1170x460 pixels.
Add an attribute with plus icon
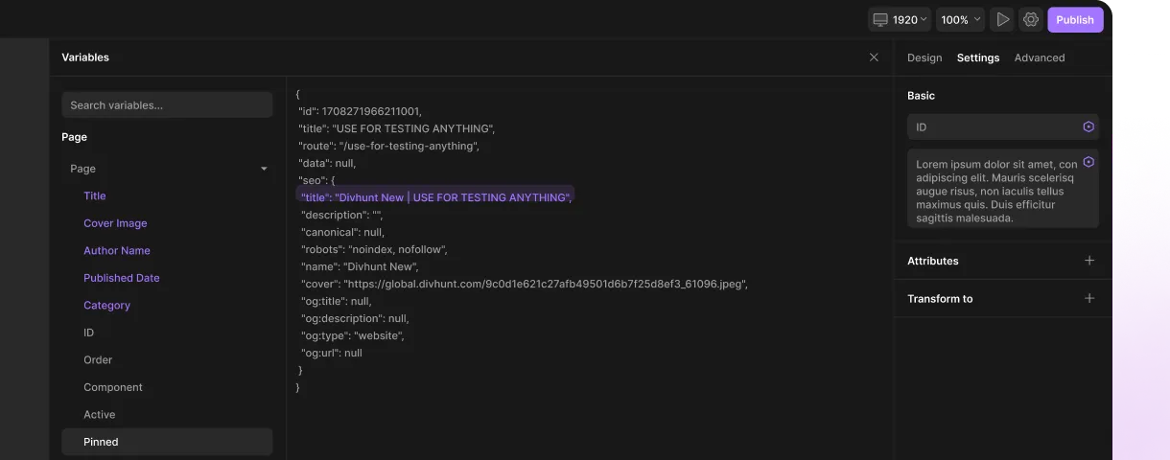pos(1089,261)
